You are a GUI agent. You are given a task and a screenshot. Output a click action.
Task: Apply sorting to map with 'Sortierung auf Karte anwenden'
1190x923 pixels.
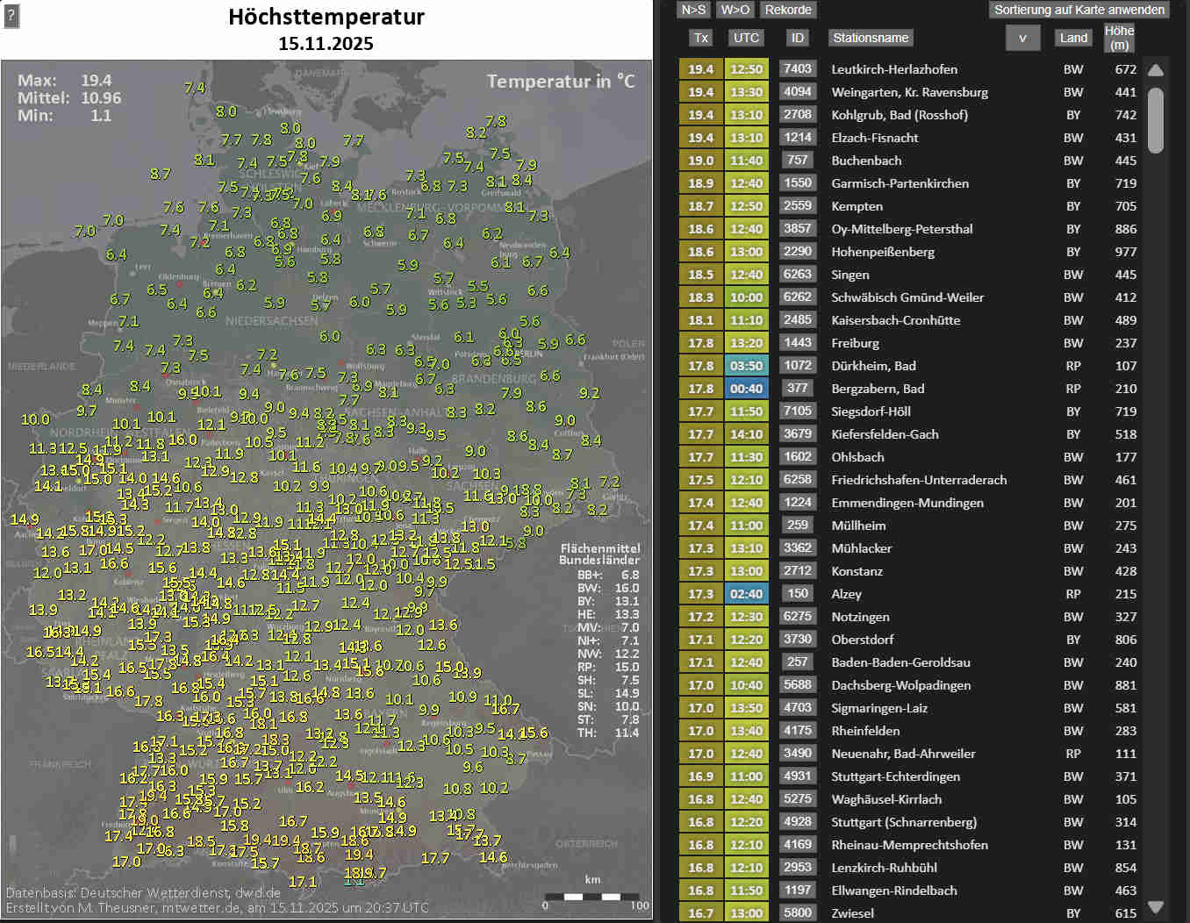pyautogui.click(x=1079, y=10)
